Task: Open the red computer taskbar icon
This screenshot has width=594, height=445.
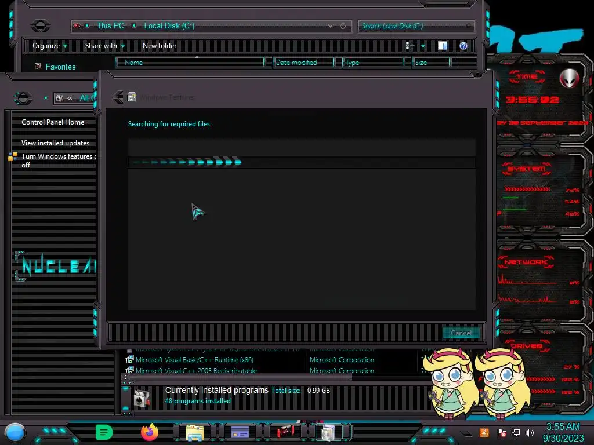Action: pos(285,432)
